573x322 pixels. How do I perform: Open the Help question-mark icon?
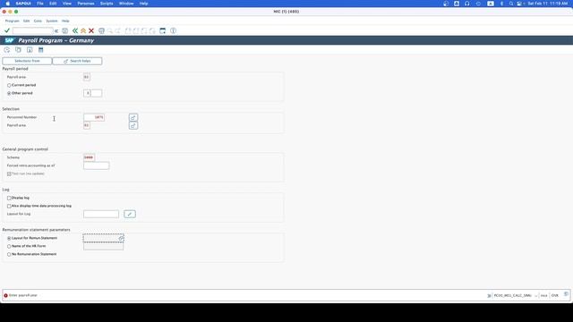173,31
